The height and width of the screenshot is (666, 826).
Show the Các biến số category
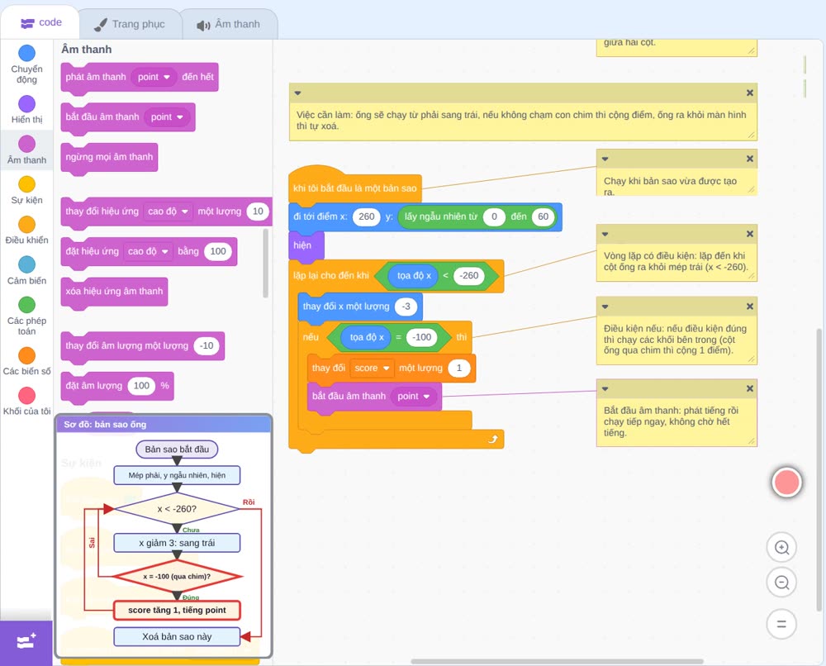tap(26, 361)
